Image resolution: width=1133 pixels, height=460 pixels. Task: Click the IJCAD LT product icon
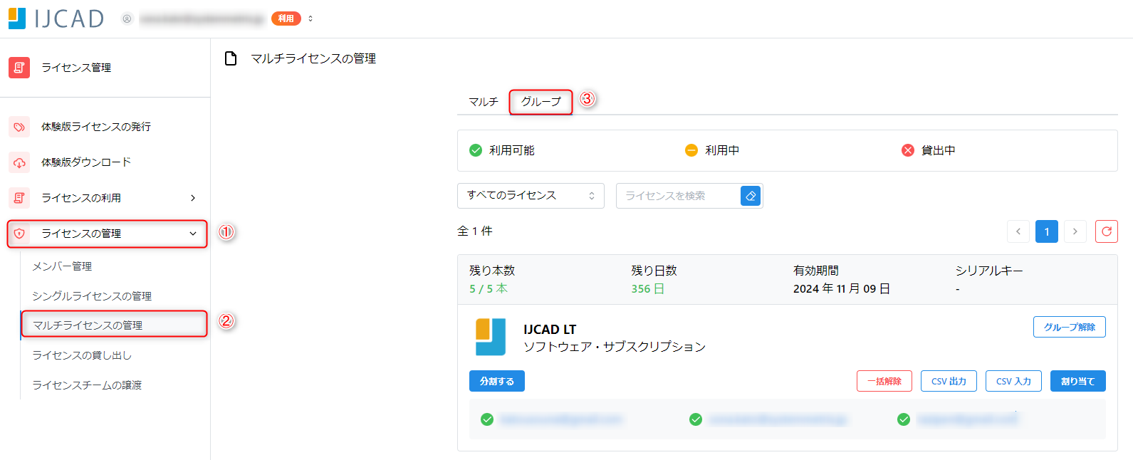491,337
